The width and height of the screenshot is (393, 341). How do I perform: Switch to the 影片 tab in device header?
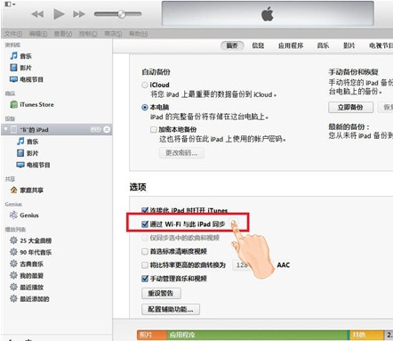coord(349,45)
